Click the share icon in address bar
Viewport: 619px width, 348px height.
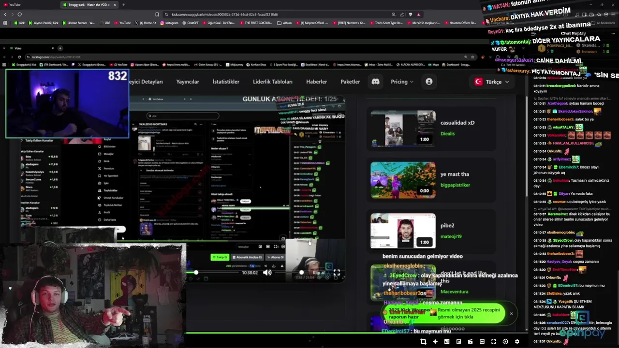(402, 14)
